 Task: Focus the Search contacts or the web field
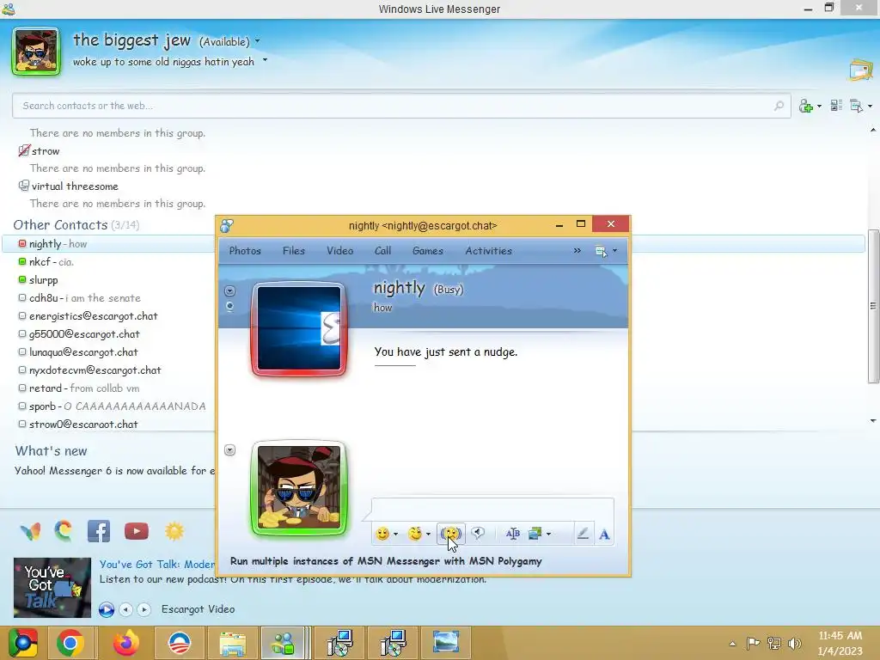(401, 106)
